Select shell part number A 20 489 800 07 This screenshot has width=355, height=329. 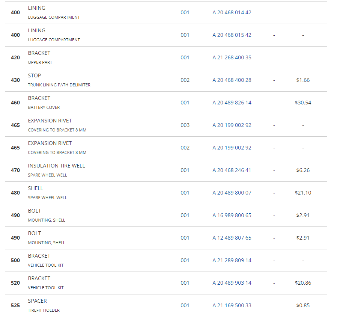click(x=232, y=193)
